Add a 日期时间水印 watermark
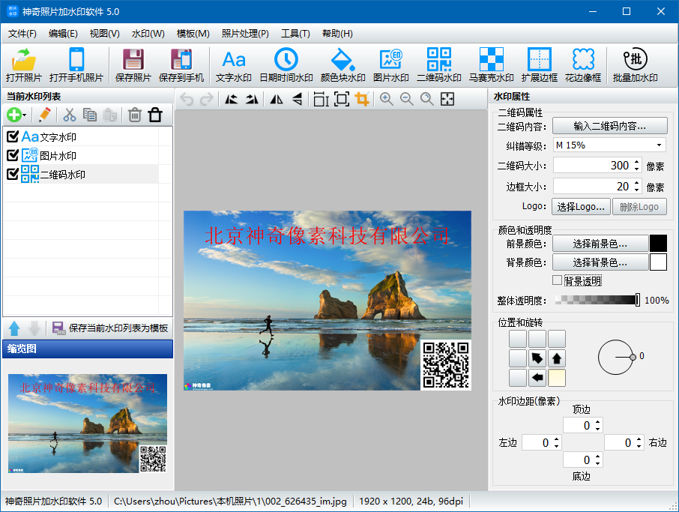The image size is (679, 512). 286,65
